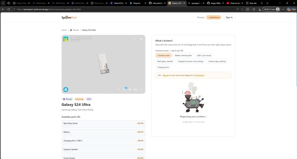Select the Back glass cracked chip
297x159 pixels.
coord(165,61)
